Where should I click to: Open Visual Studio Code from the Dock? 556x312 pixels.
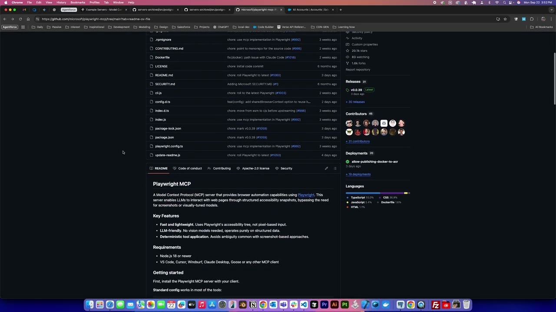[304, 305]
